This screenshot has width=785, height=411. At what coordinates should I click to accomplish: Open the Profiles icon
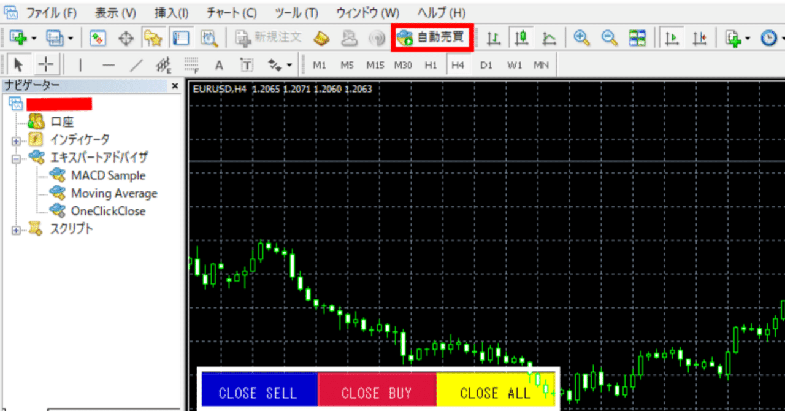point(56,38)
